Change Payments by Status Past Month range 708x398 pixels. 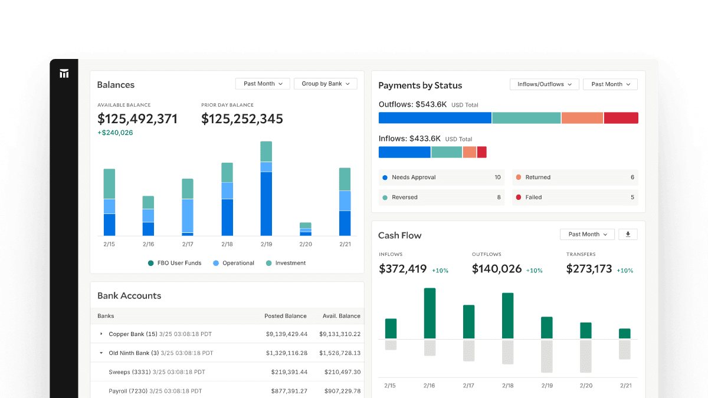click(610, 84)
